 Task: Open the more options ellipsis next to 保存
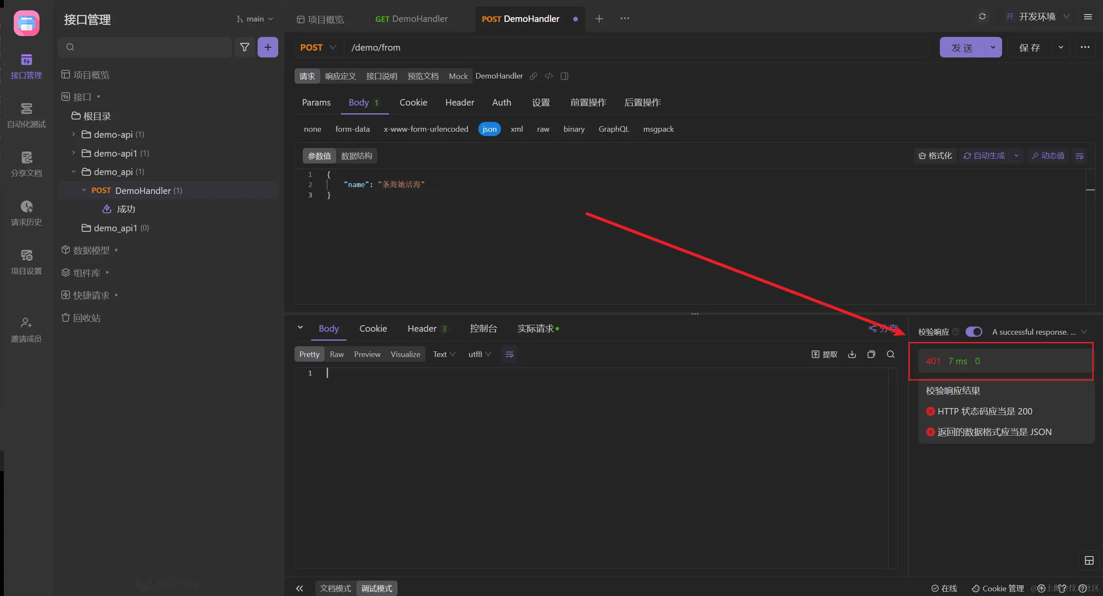click(x=1085, y=47)
